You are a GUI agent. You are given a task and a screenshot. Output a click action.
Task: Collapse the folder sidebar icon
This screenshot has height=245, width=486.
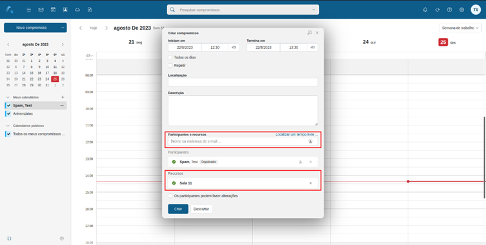coord(9,238)
